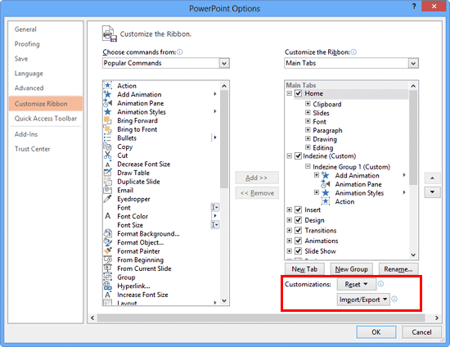
Task: Click the Draw Table icon
Action: click(108, 173)
